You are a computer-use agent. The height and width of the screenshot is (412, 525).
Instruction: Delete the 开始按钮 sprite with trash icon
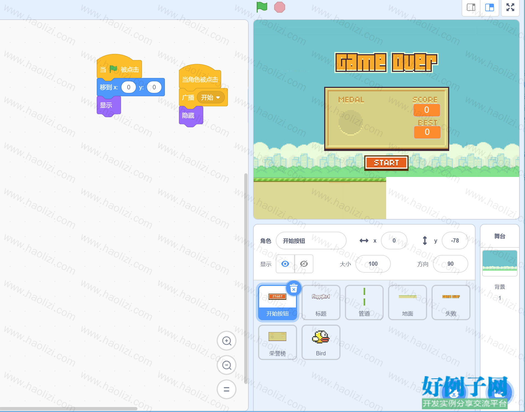pos(293,289)
